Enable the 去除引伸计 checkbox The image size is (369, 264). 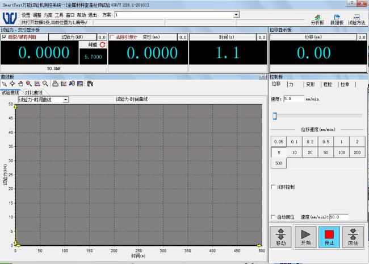click(112, 37)
